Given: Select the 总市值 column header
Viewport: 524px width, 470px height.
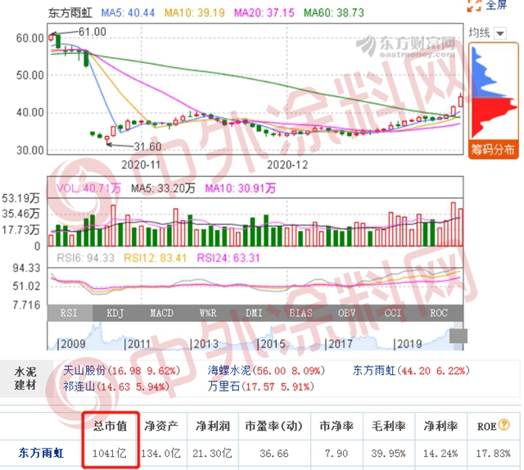Looking at the screenshot, I should click(x=110, y=427).
